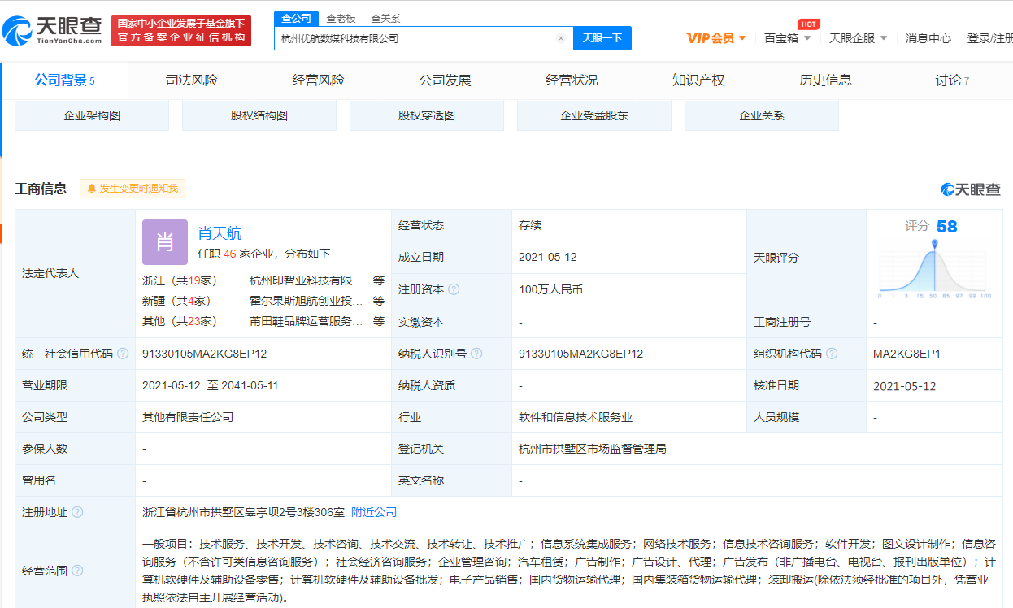Click the 股权结构图 button
This screenshot has height=608, width=1013.
(x=259, y=115)
